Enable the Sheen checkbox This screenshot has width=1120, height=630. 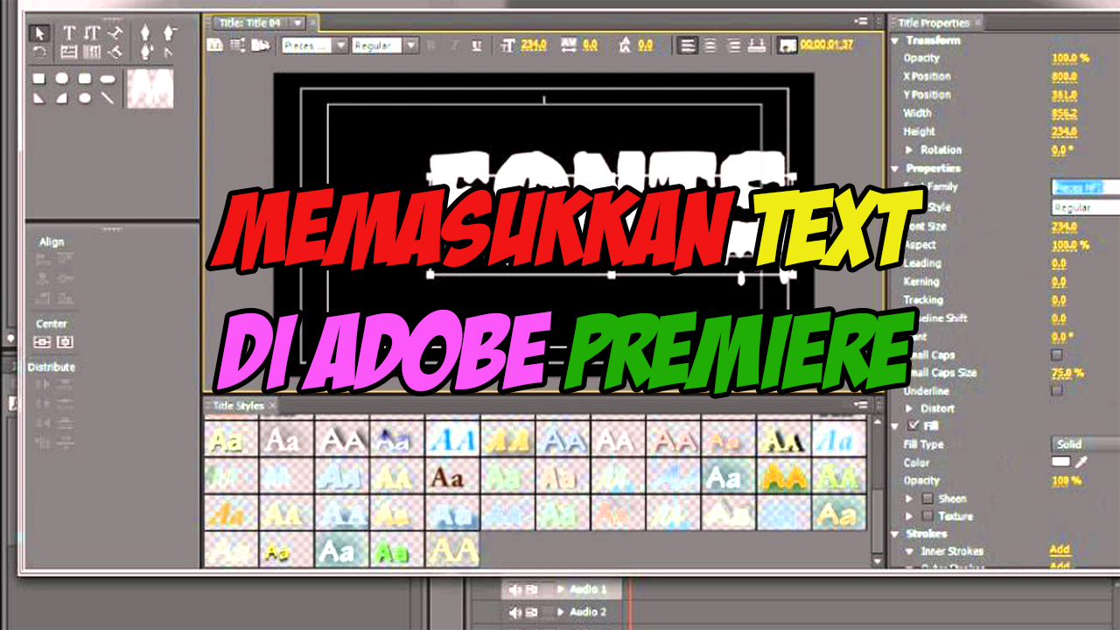pos(927,499)
